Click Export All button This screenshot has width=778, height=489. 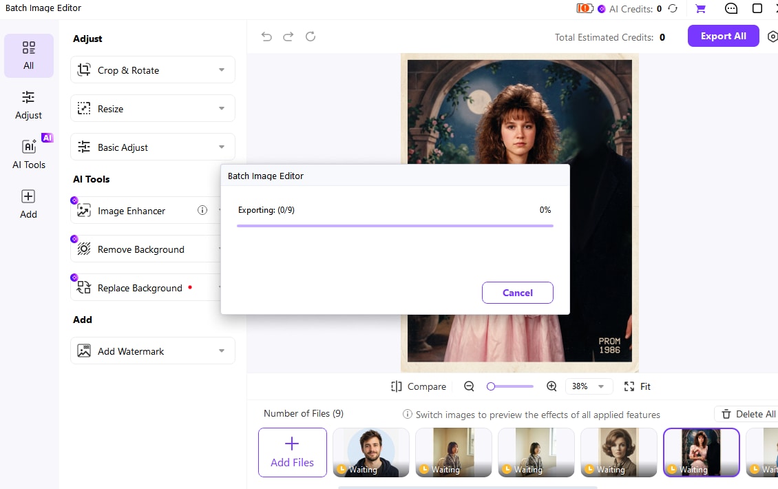[x=724, y=37]
